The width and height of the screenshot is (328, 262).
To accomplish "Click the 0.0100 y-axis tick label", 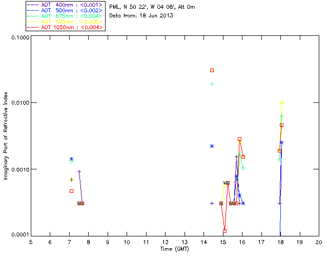I will tap(20, 103).
